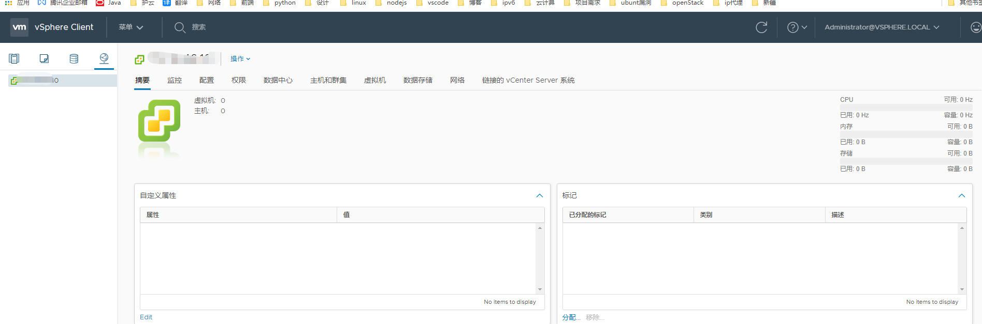Open the help question mark icon
Screen dimensions: 982x324
792,27
